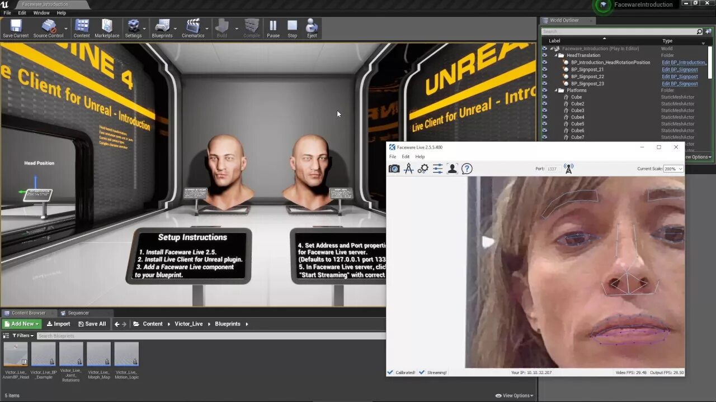Open the Blueprints dropdown arrow

pyautogui.click(x=175, y=28)
